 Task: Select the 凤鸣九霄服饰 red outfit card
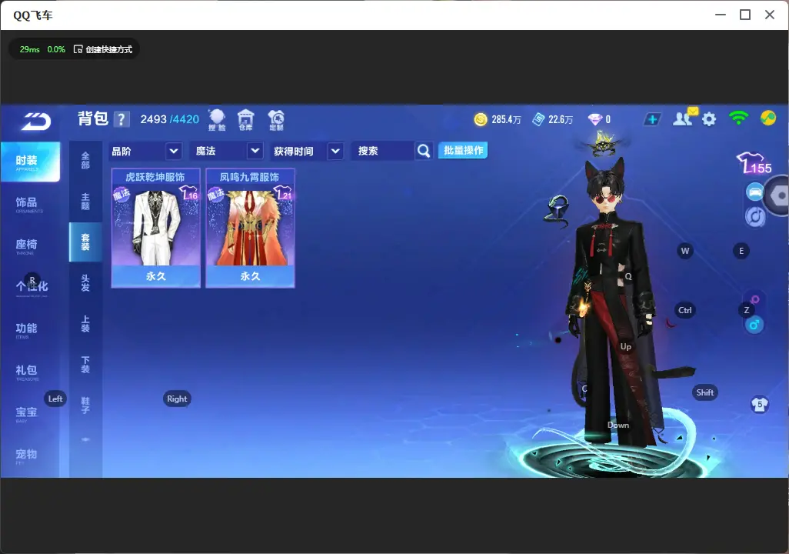(x=250, y=228)
